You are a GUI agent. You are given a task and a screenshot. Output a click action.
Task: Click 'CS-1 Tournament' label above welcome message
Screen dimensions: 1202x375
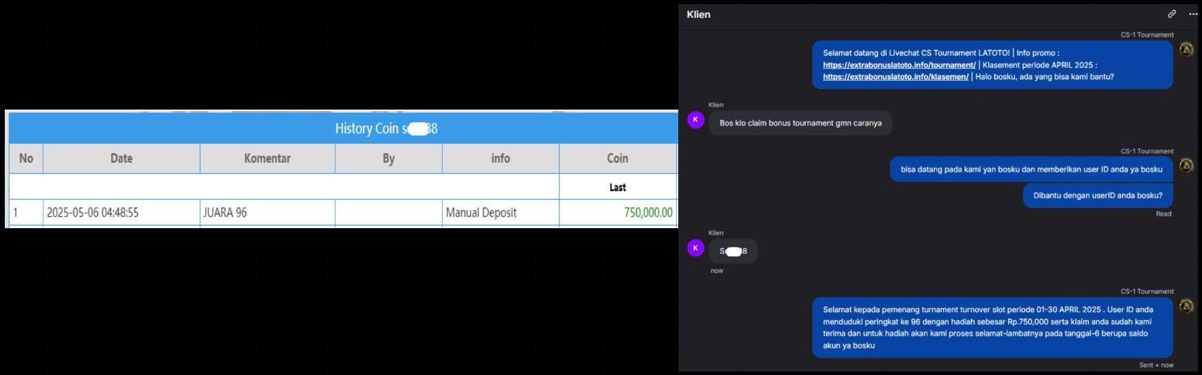(x=1147, y=34)
